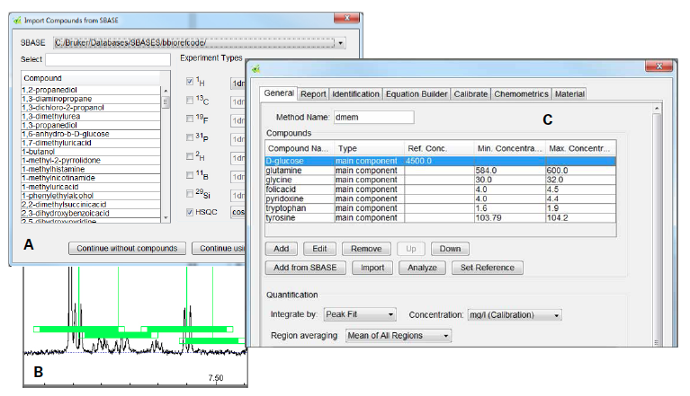The height and width of the screenshot is (396, 690).
Task: Select the pyridoxine compound row
Action: (x=440, y=198)
